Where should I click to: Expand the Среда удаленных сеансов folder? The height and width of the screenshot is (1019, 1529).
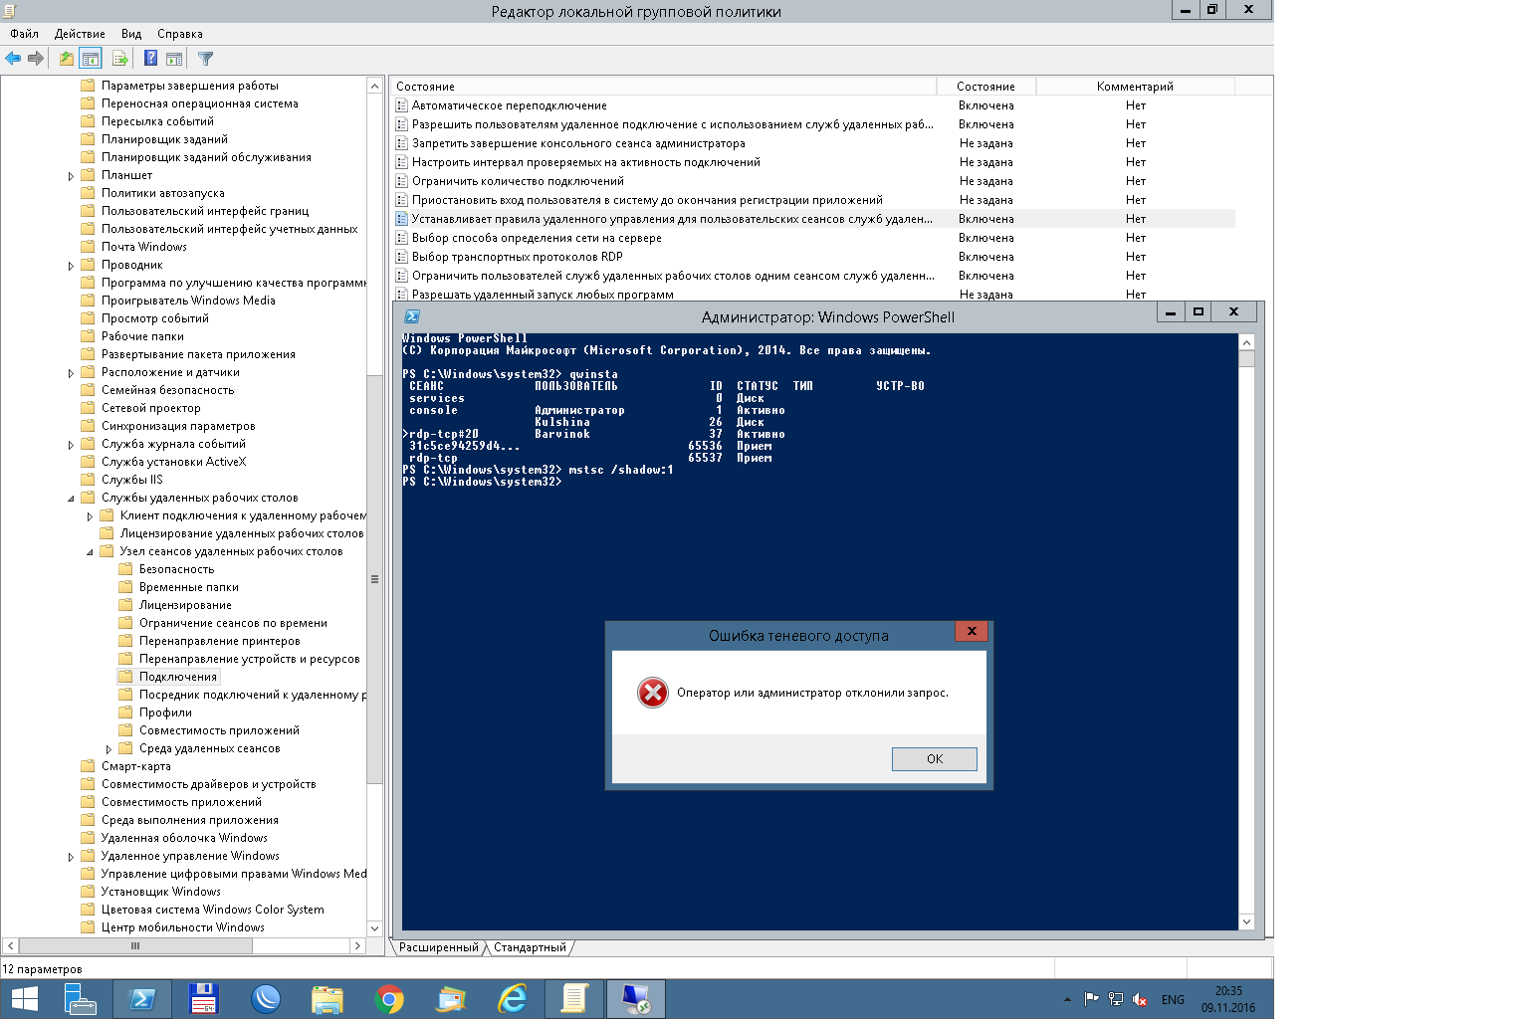click(x=109, y=749)
